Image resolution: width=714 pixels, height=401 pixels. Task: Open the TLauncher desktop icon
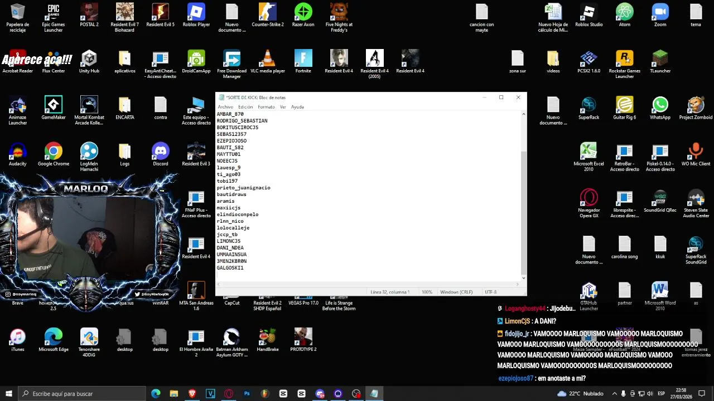point(660,62)
